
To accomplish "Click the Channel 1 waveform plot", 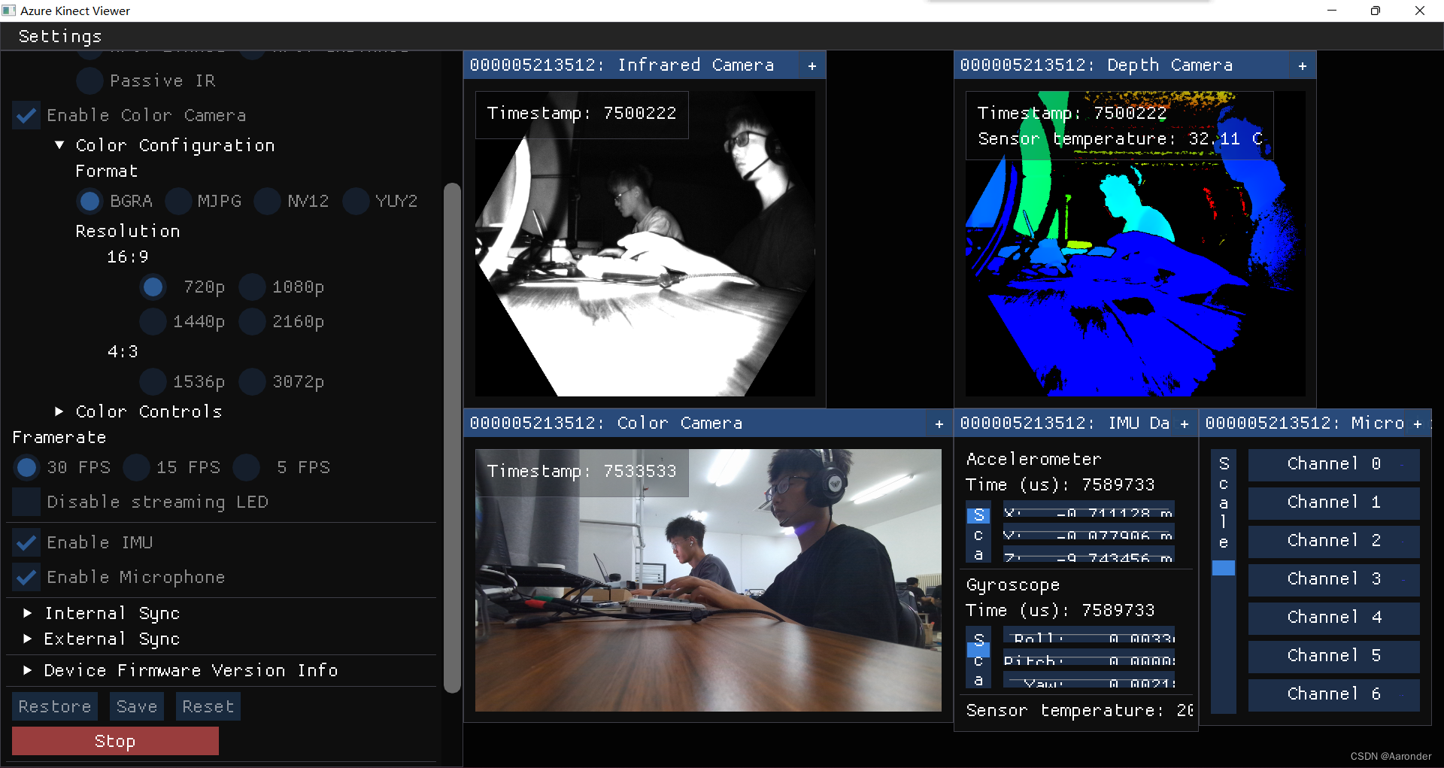I will click(x=1334, y=503).
